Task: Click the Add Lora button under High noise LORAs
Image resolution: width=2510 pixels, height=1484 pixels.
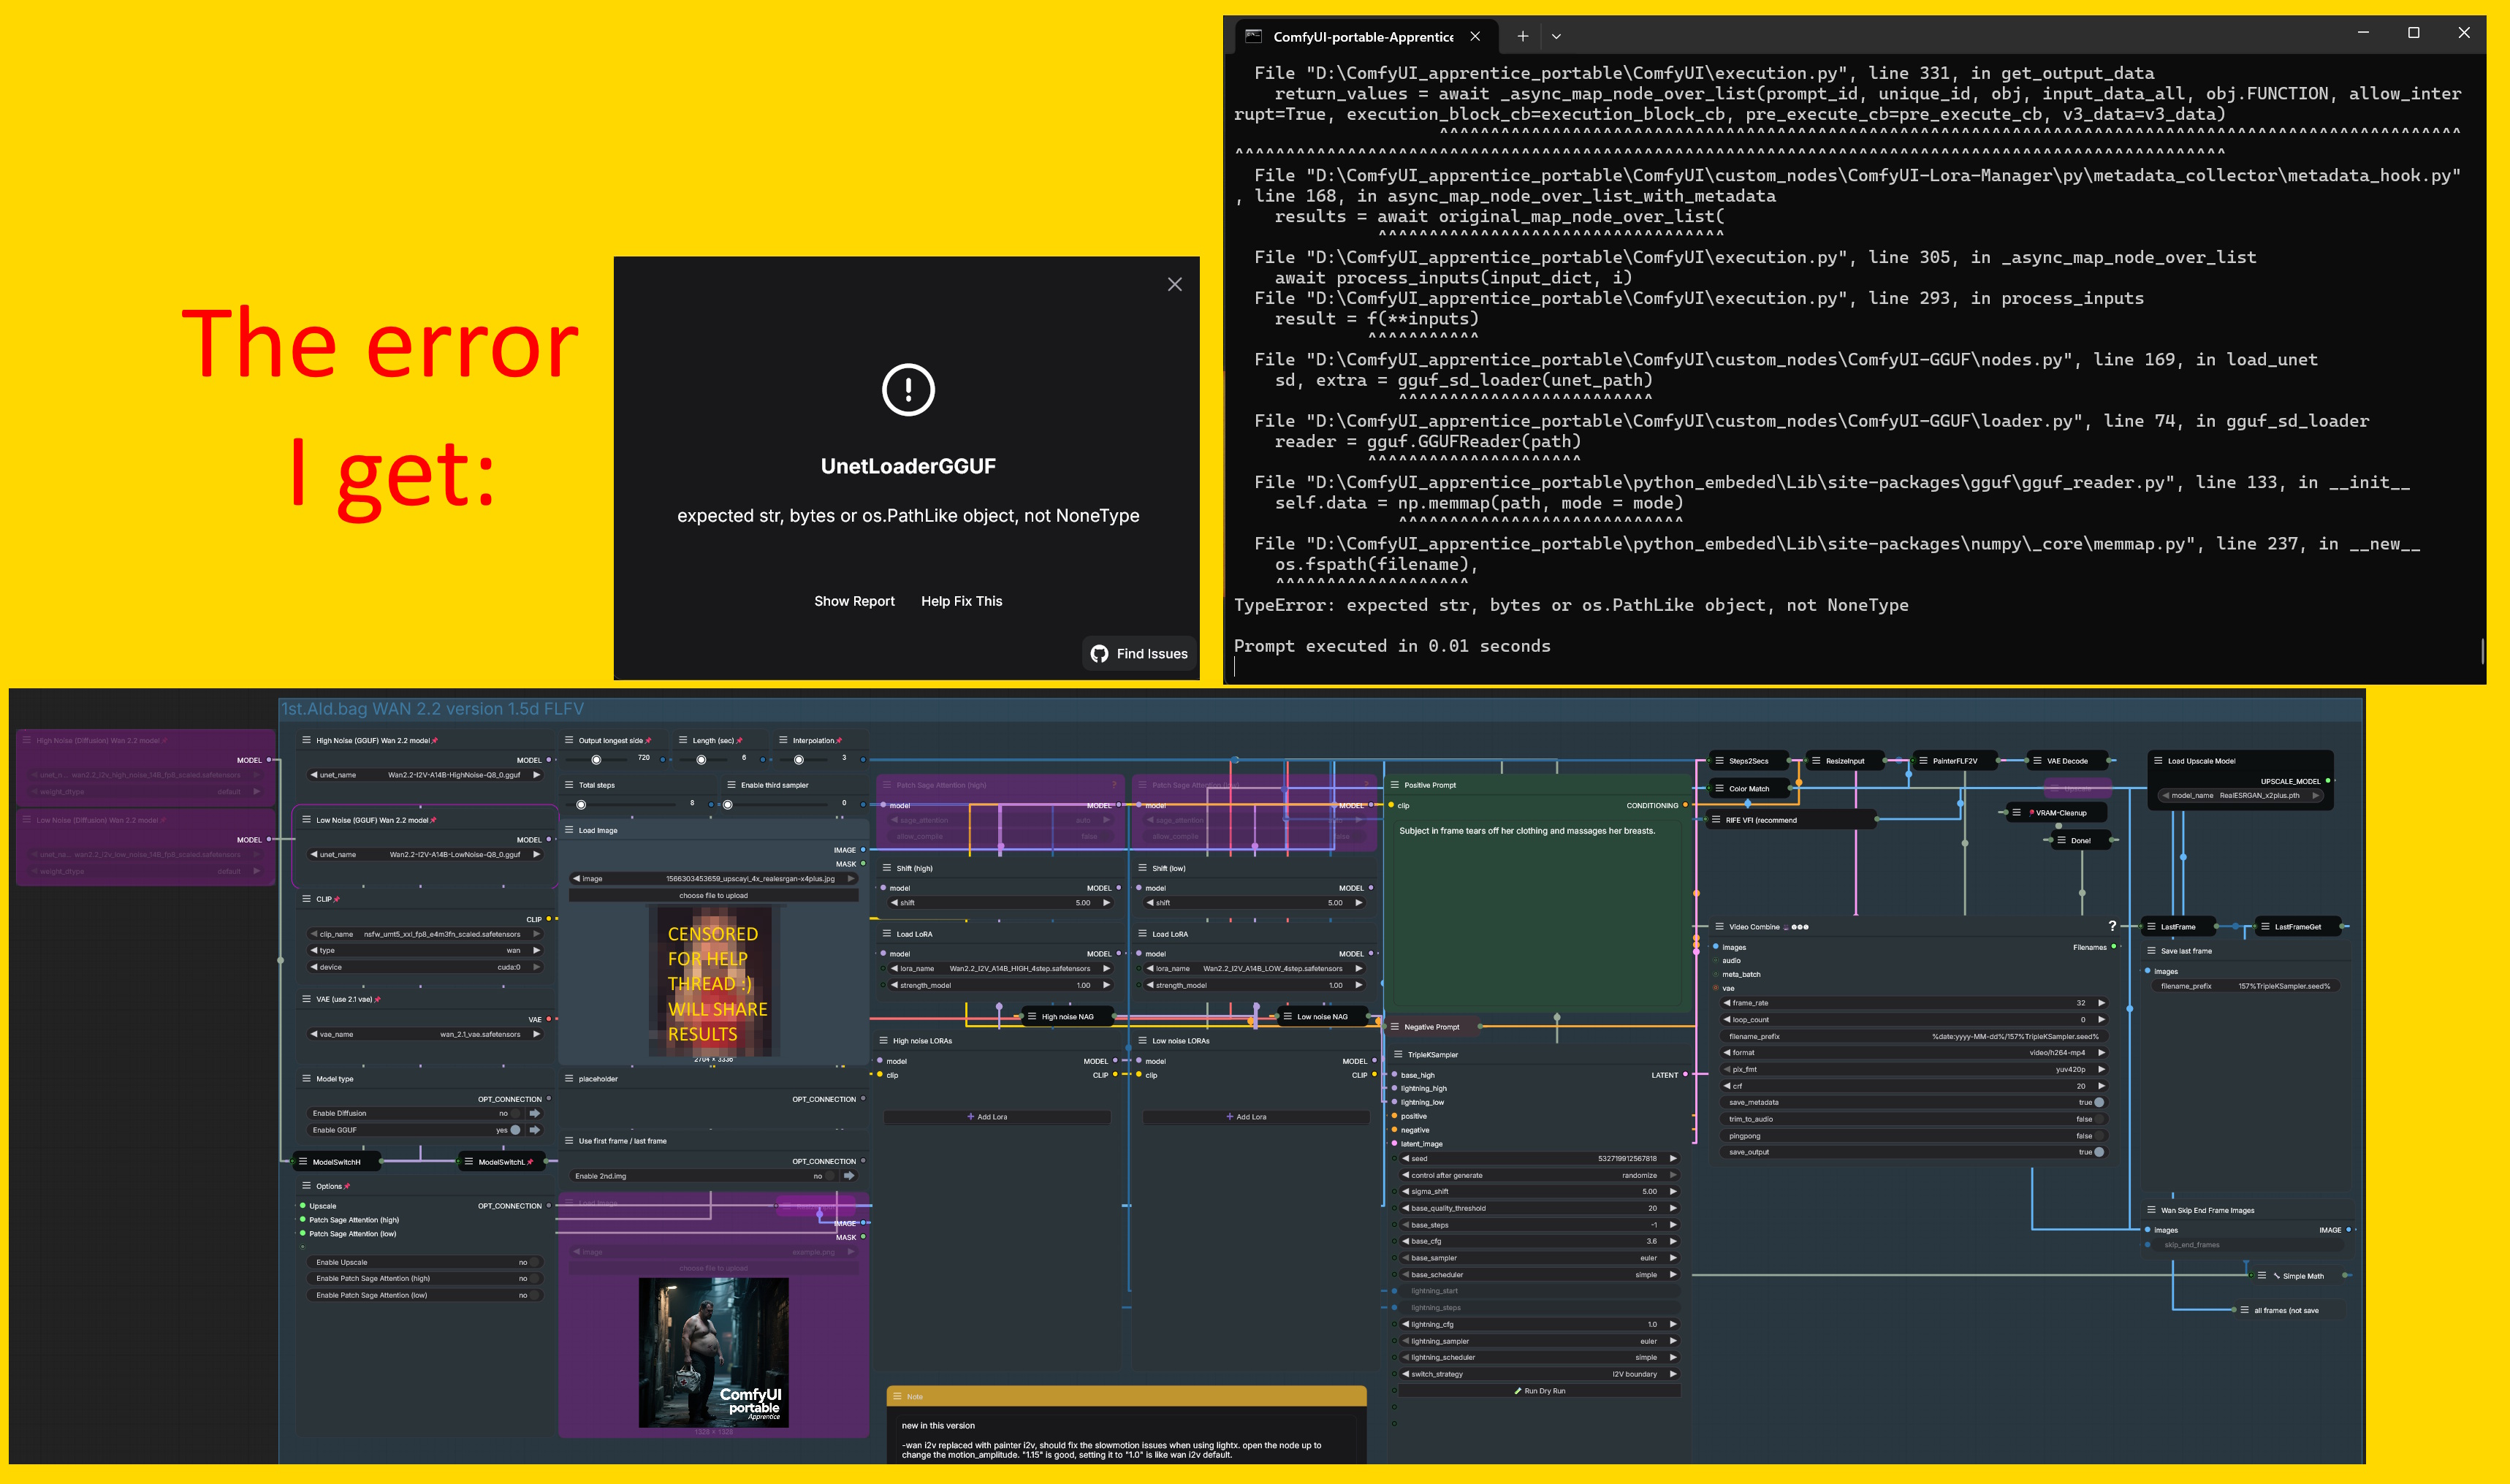Action: point(987,1117)
